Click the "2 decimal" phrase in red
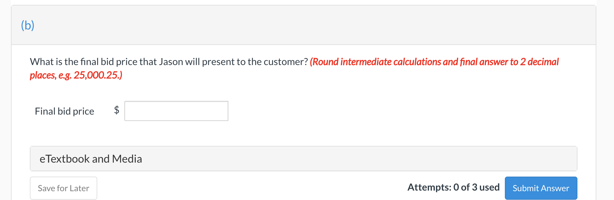The height and width of the screenshot is (200, 614). pos(539,62)
